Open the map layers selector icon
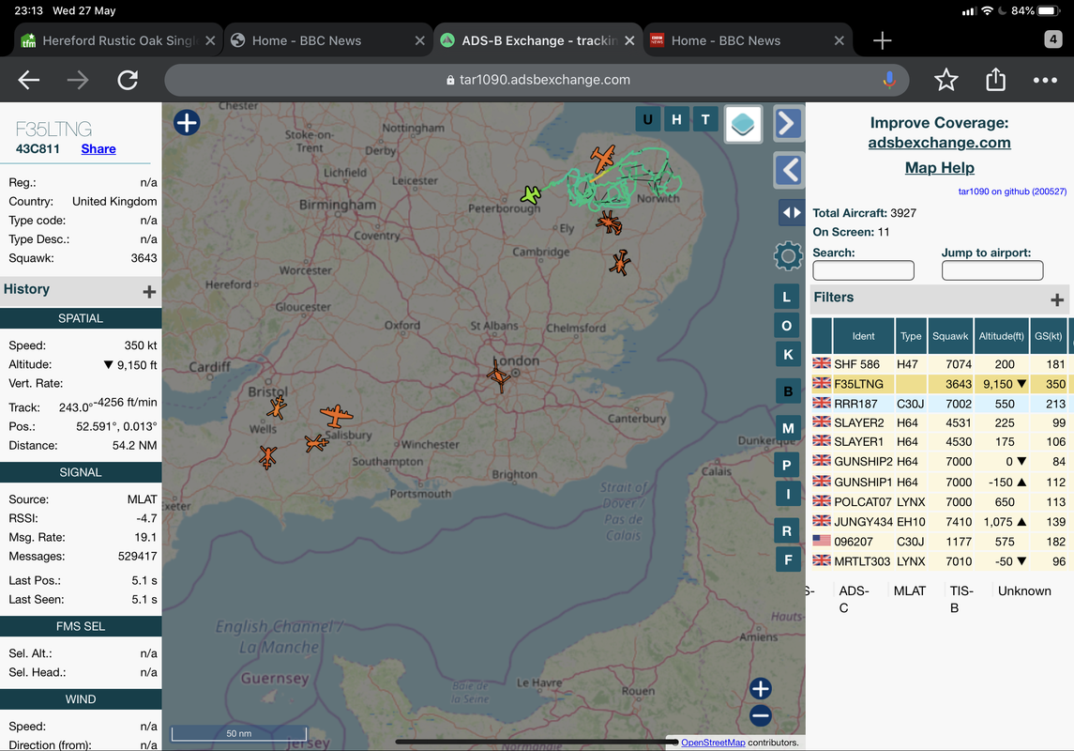 point(743,124)
